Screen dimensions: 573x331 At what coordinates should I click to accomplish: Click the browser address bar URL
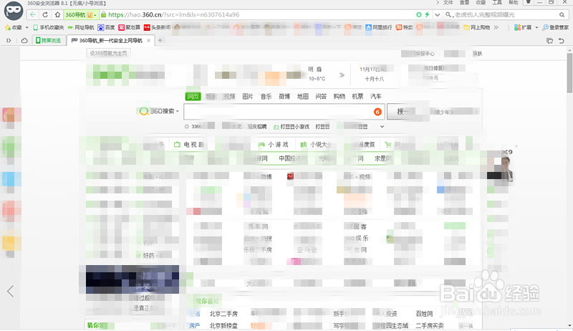coord(174,14)
